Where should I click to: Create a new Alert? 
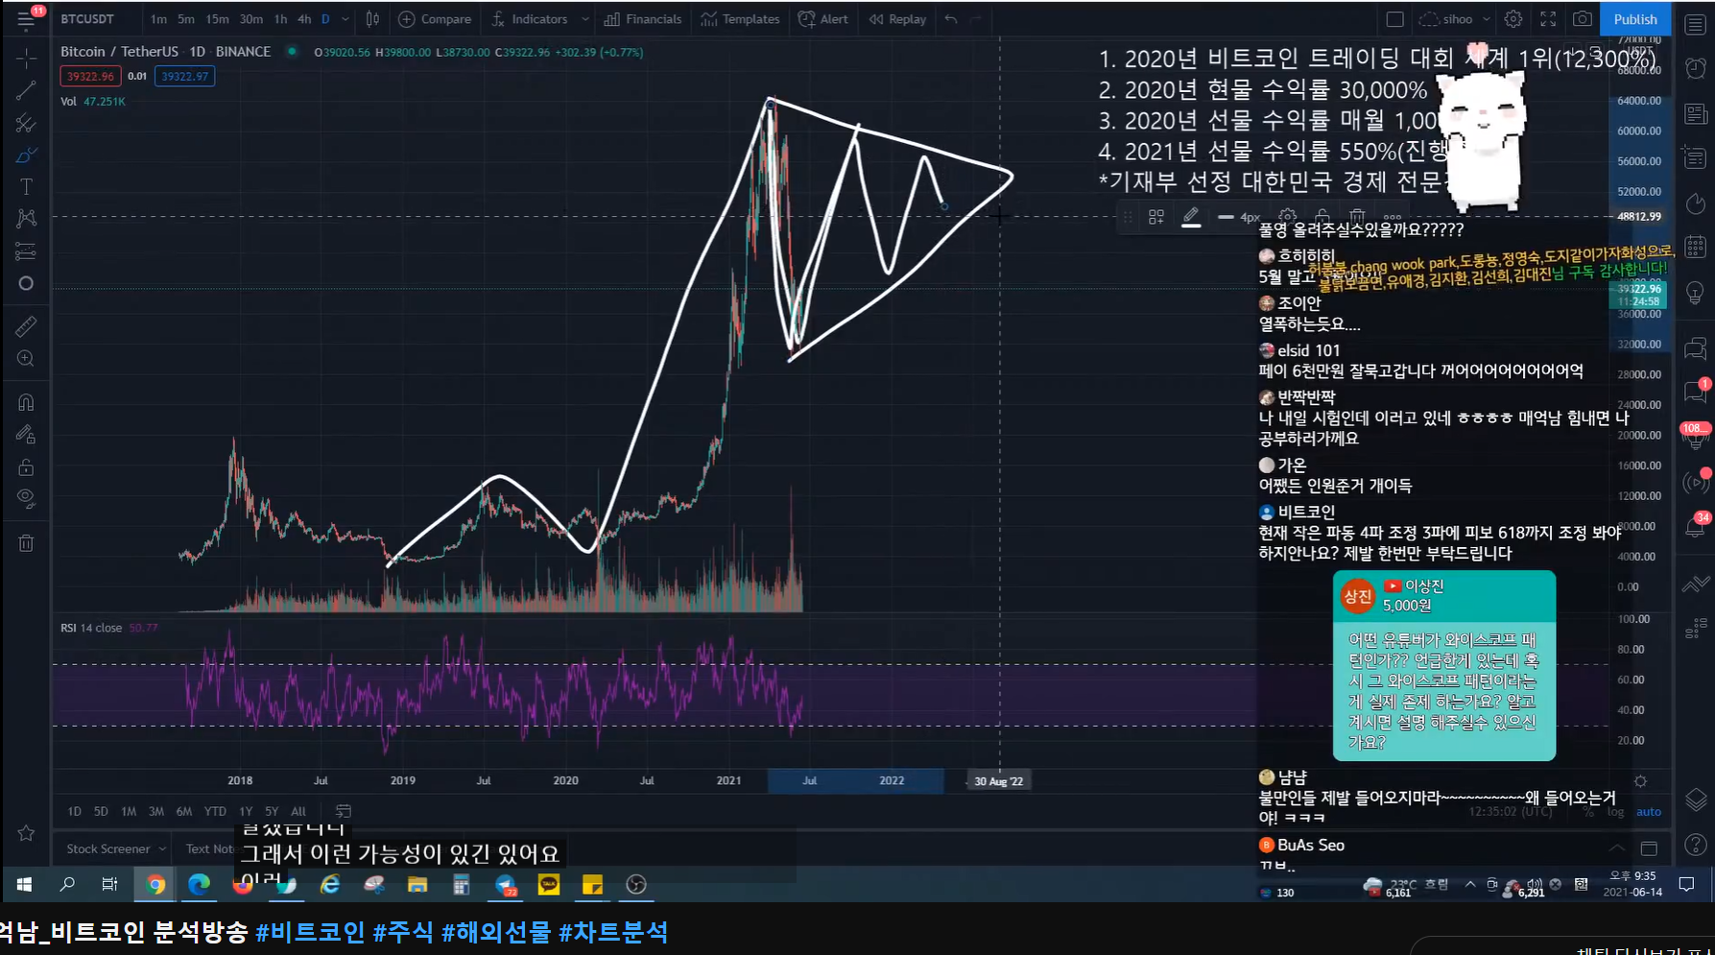pyautogui.click(x=823, y=19)
